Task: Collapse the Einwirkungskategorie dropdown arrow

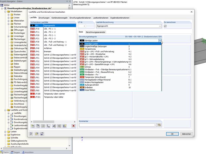Action: (x=160, y=41)
